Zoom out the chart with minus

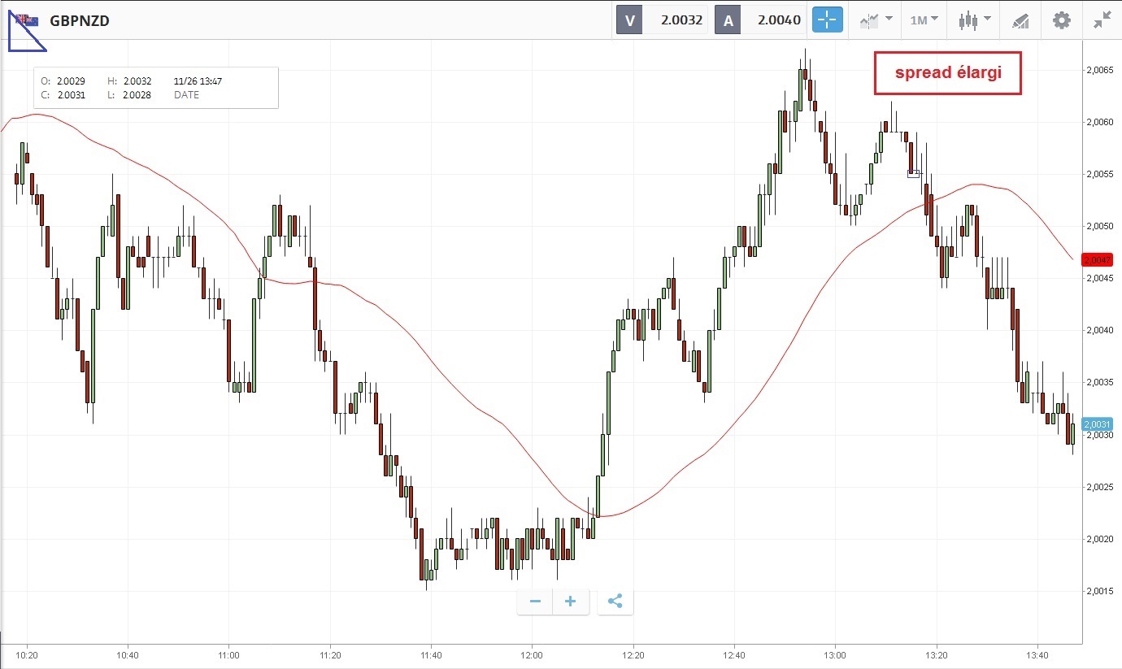point(535,602)
